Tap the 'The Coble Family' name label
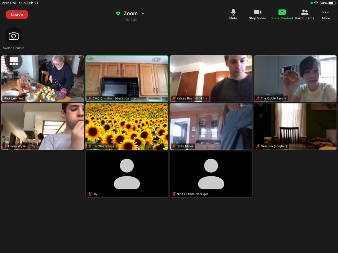 [273, 98]
